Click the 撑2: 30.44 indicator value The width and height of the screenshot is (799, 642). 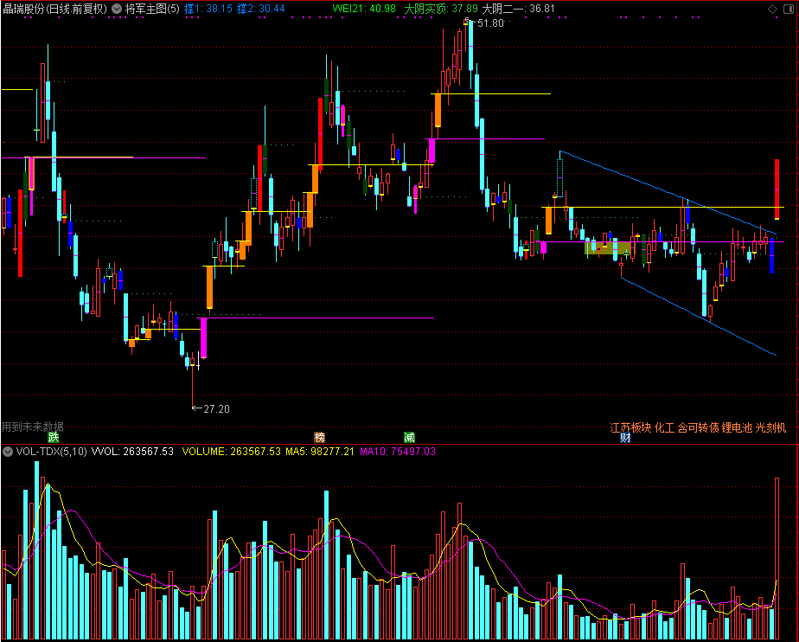(260, 9)
